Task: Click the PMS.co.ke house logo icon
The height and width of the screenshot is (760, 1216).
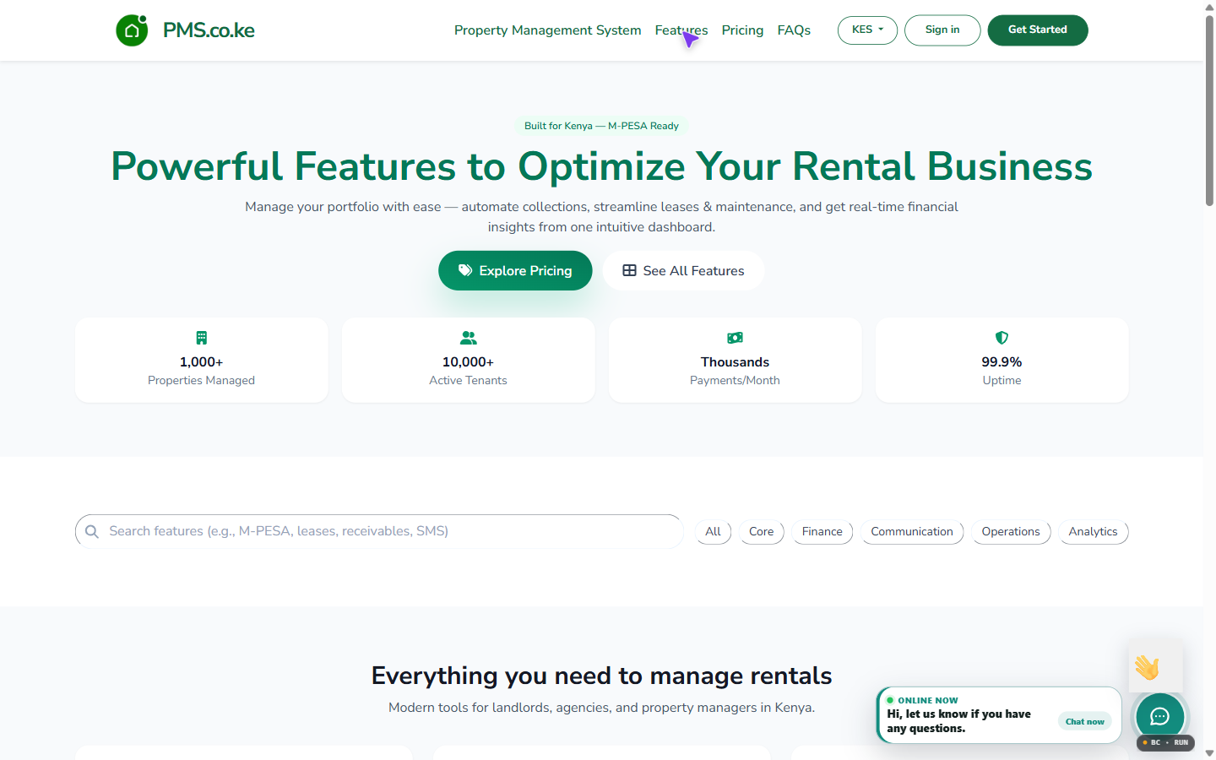Action: [132, 30]
